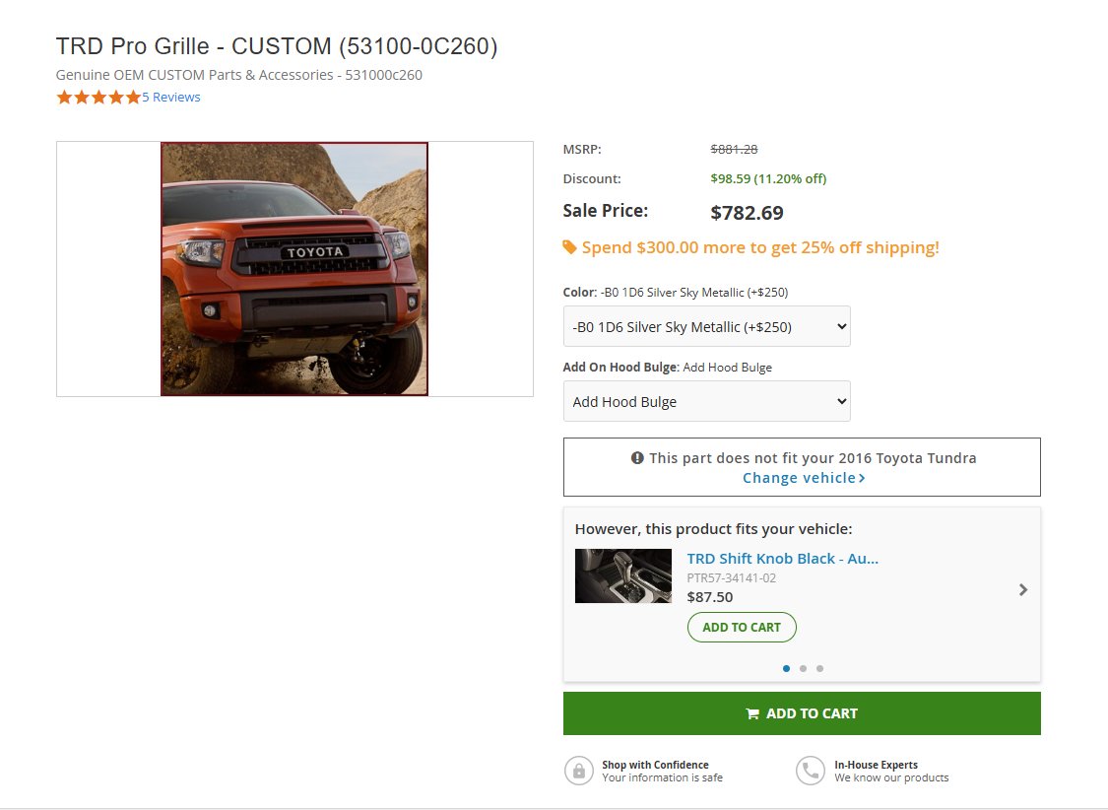Select the first carousel dot indicator

click(x=787, y=669)
